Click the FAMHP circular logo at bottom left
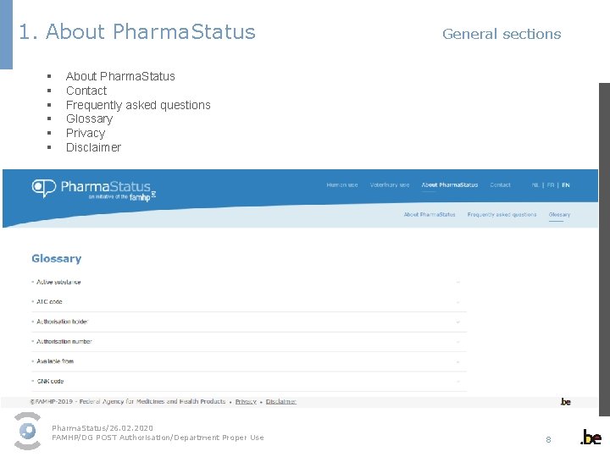Screen dimensions: 610x457 (x=28, y=431)
